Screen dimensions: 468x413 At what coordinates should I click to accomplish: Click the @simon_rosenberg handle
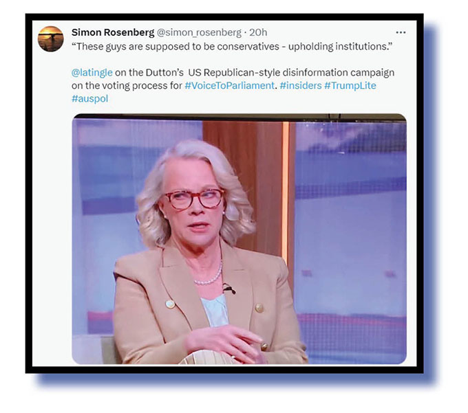199,32
